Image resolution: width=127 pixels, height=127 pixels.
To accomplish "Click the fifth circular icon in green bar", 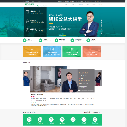I will (73, 120).
